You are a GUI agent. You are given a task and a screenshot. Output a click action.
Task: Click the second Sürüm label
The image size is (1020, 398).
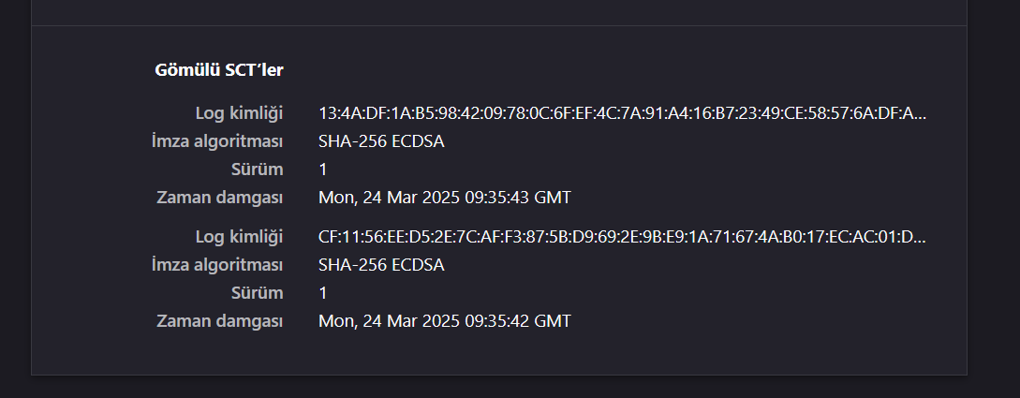[x=258, y=293]
